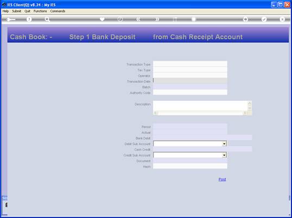Open the question mark help icon
Screen dimensions: 292x218
pyautogui.click(x=29, y=19)
